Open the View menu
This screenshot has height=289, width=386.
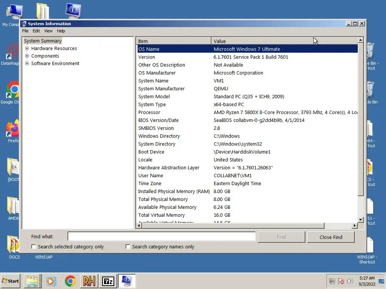(48, 31)
